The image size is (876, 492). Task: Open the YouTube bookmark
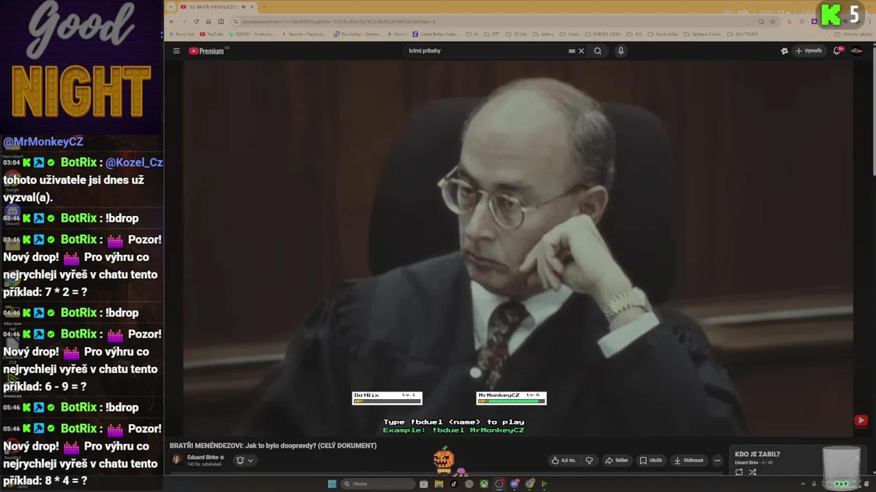[x=211, y=34]
